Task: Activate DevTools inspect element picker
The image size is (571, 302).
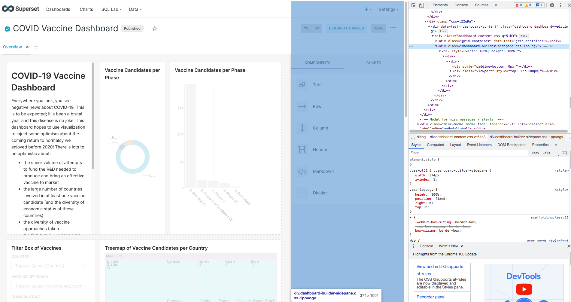Action: click(414, 5)
